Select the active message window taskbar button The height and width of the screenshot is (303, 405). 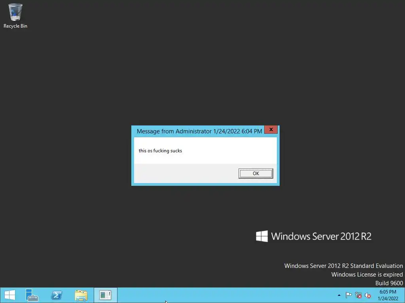click(x=105, y=295)
